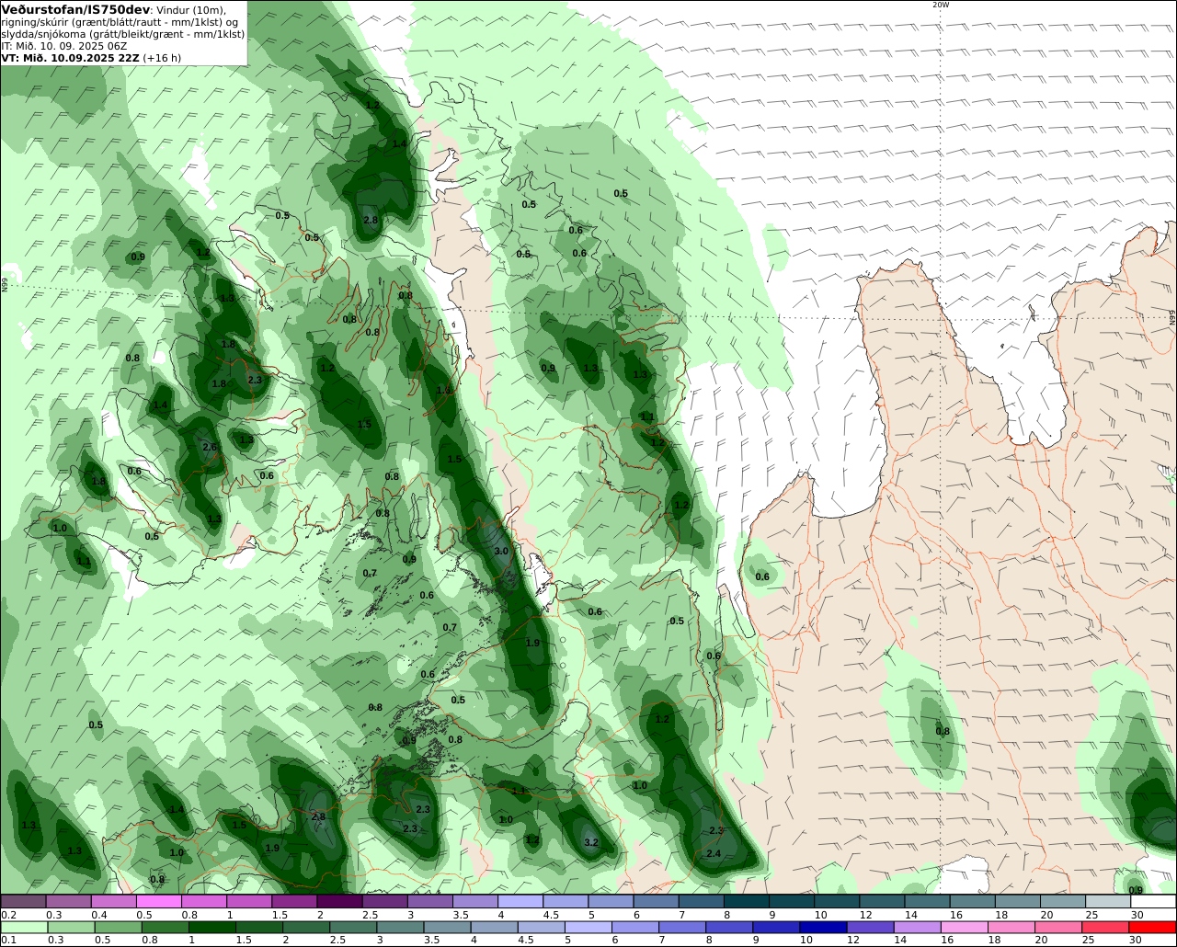The image size is (1177, 947).
Task: Click the 3.0 precipitation value on map
Action: [x=501, y=552]
